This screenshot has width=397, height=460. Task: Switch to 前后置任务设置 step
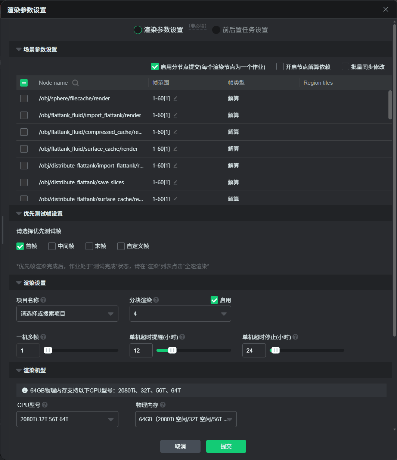click(x=240, y=30)
